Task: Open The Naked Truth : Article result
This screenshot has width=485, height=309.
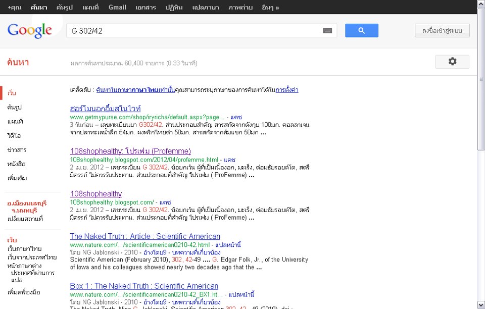Action: point(145,236)
